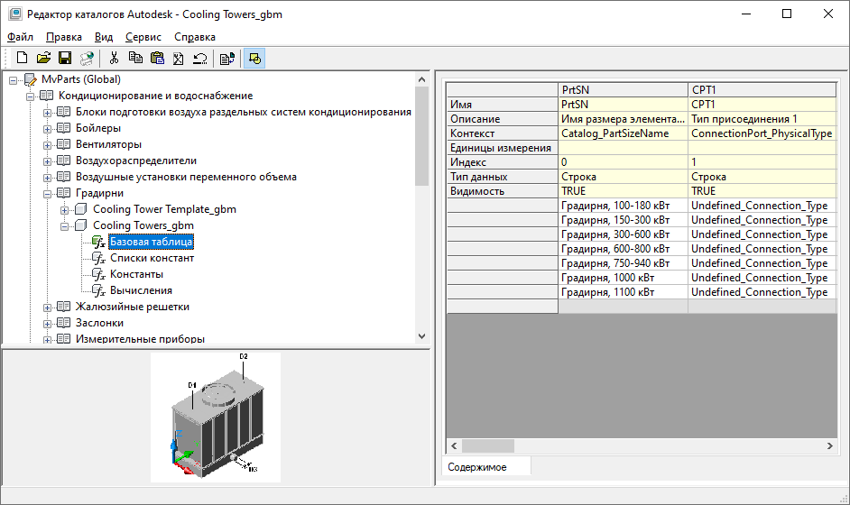This screenshot has width=850, height=505.
Task: Click the tree vertical scrollbar thumb
Action: [421, 135]
